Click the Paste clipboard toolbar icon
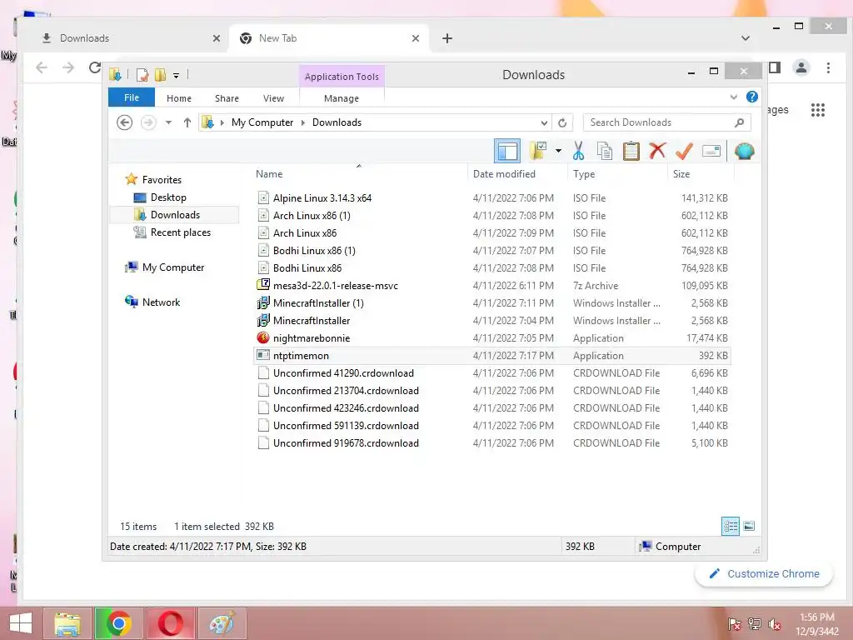The image size is (853, 640). click(x=631, y=151)
